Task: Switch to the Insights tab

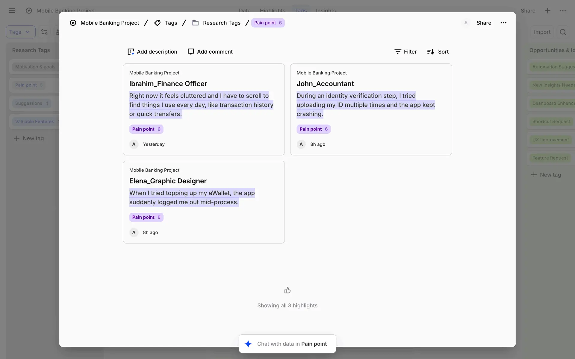Action: coord(326,10)
